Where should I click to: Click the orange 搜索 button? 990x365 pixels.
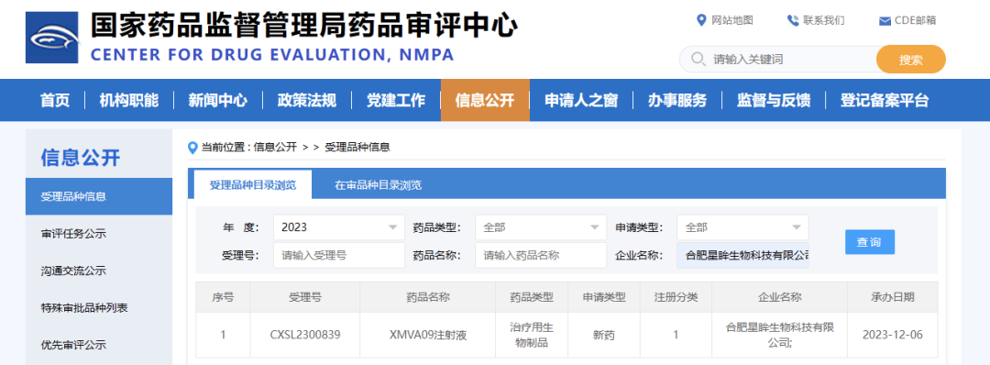click(x=911, y=60)
